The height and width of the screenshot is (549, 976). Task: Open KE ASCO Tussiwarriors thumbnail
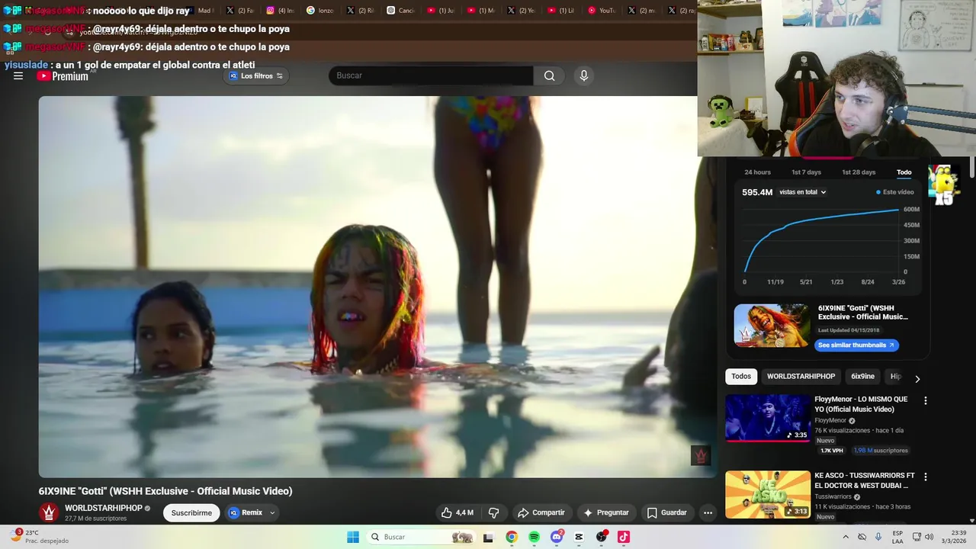point(768,494)
